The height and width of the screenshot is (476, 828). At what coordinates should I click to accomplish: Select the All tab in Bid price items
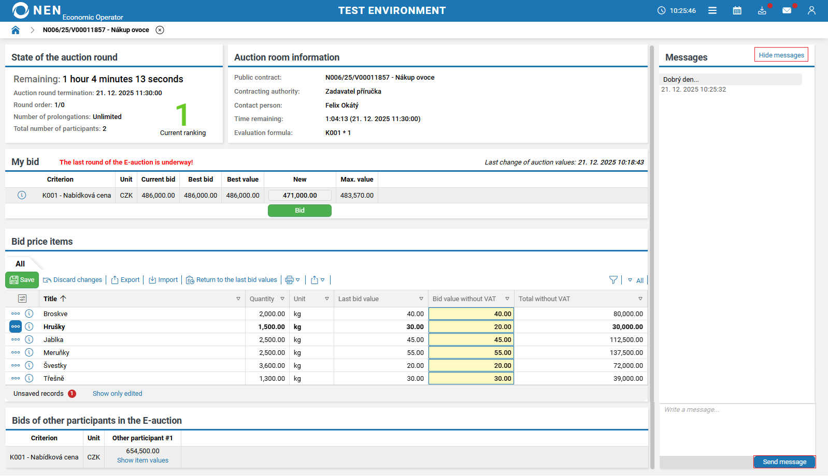(x=20, y=264)
